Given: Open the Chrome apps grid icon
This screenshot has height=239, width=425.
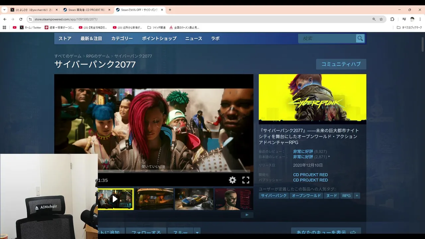Looking at the screenshot, I should 4,28.
